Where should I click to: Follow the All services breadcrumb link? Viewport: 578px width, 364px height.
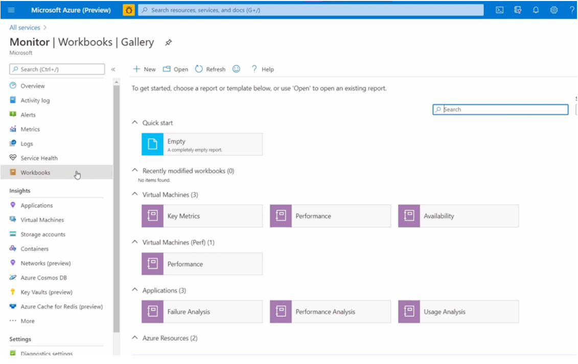point(25,28)
